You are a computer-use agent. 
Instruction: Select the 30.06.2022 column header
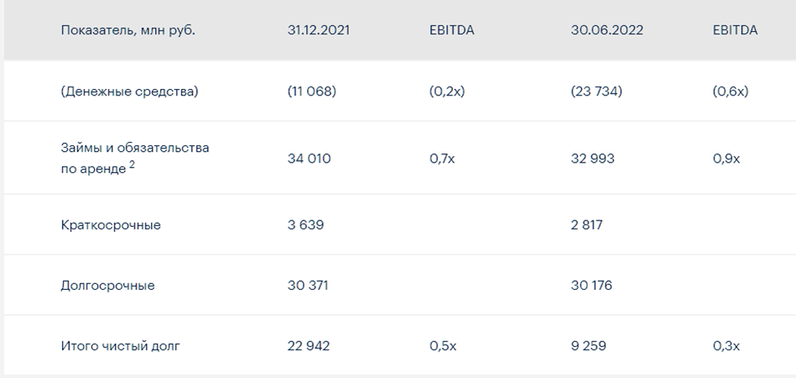[x=607, y=30]
